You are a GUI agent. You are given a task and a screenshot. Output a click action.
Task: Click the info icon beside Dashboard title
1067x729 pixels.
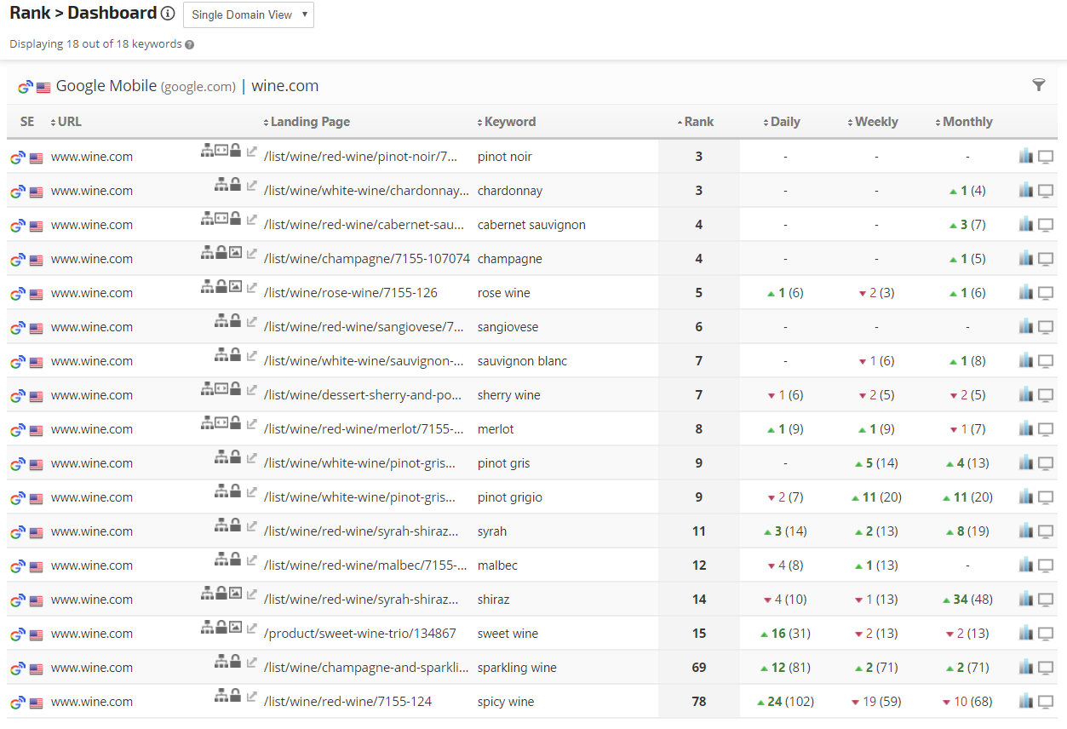(x=168, y=14)
